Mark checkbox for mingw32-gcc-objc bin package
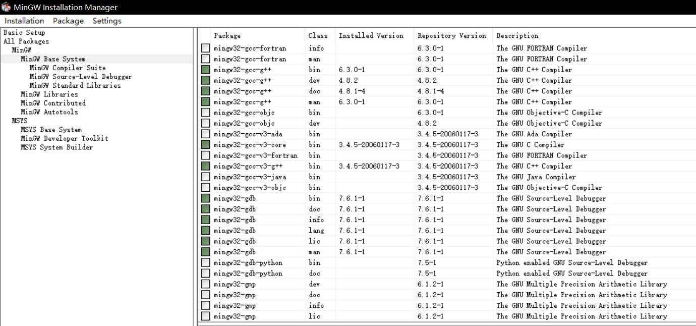The image size is (696, 326). (205, 113)
